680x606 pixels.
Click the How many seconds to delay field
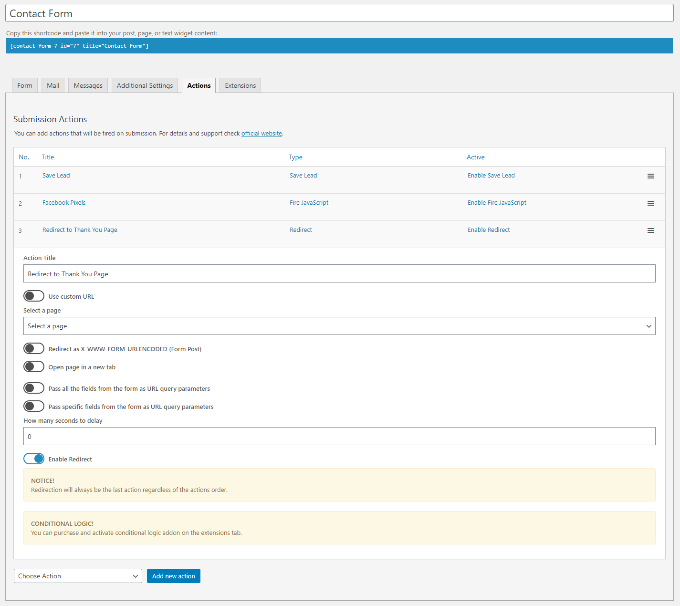pos(339,436)
